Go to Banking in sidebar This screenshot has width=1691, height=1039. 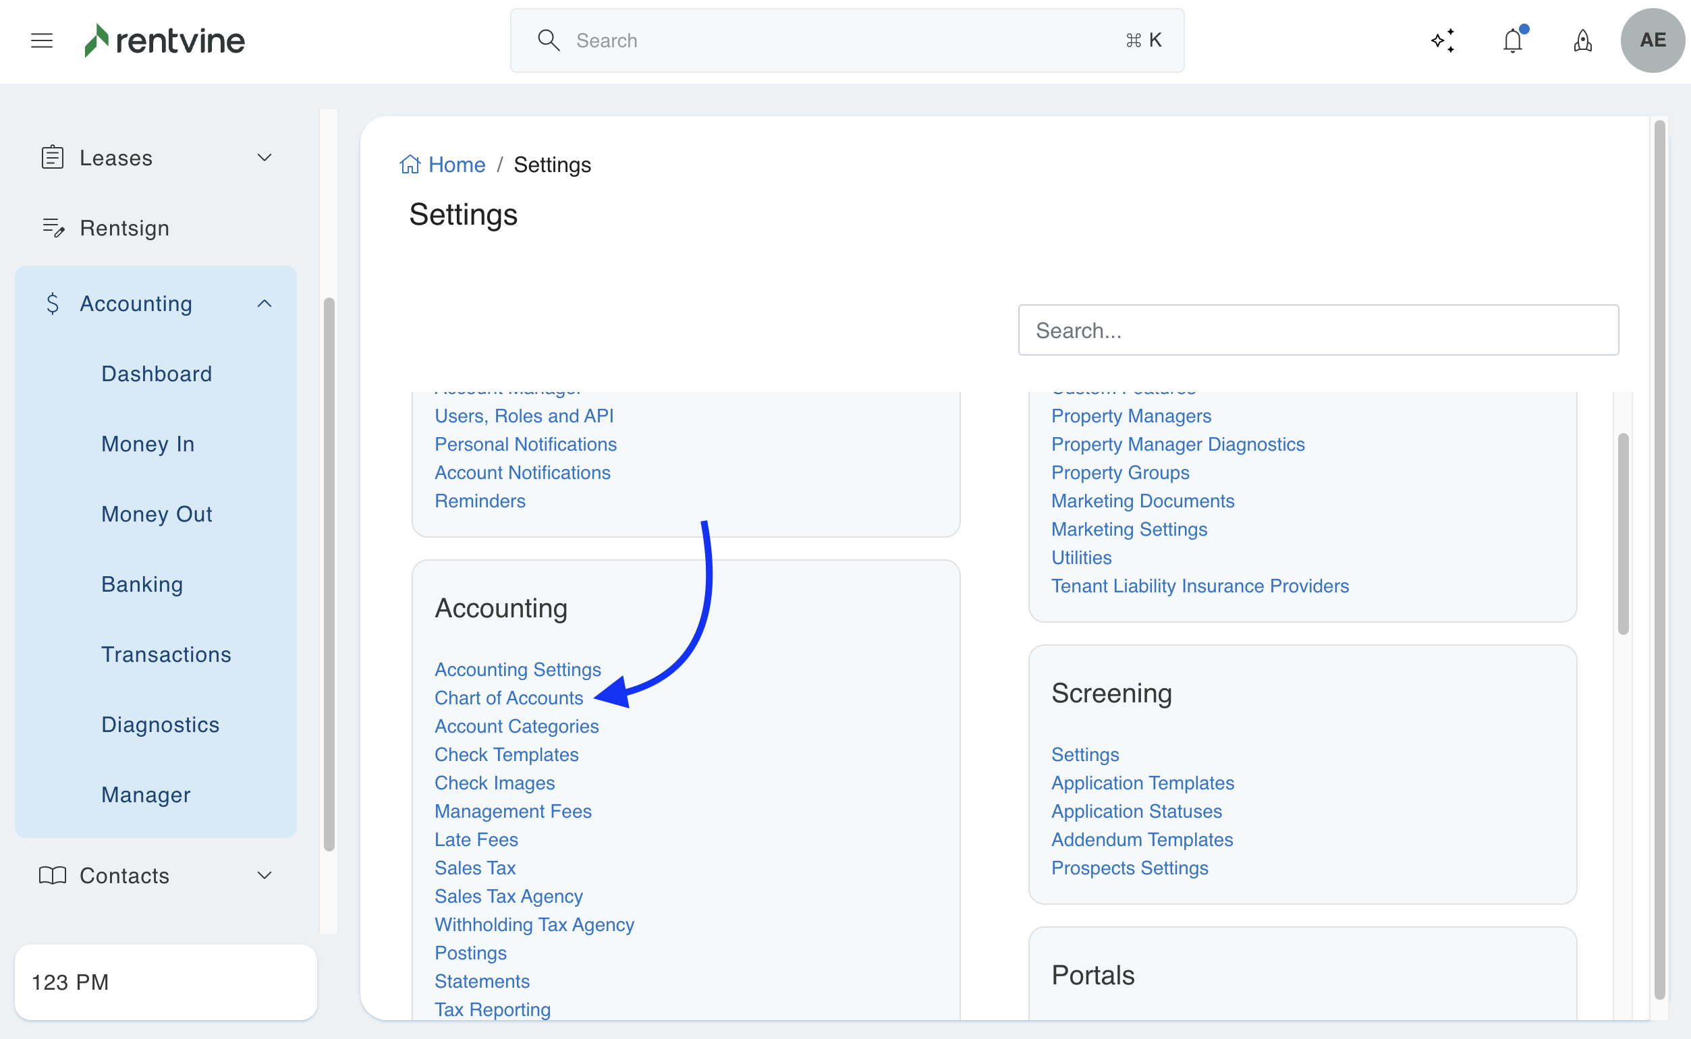click(x=142, y=584)
